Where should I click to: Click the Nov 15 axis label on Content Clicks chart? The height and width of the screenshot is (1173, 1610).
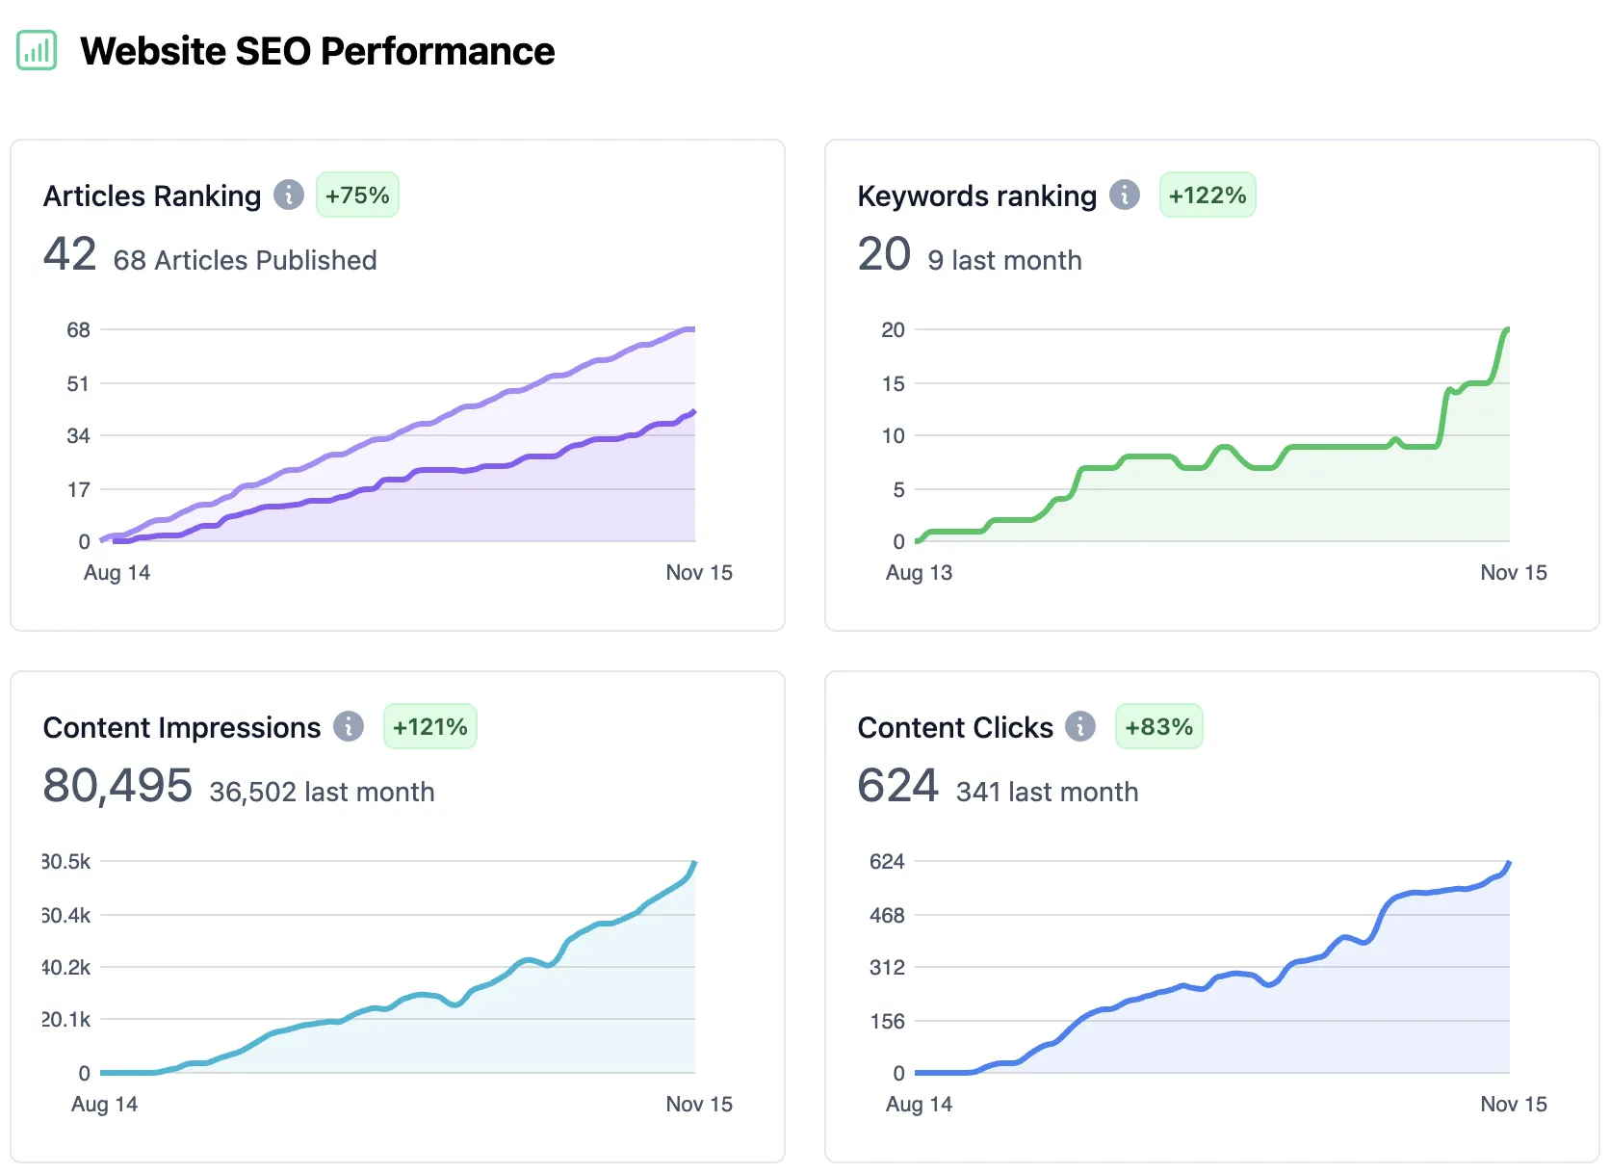pos(1513,1104)
